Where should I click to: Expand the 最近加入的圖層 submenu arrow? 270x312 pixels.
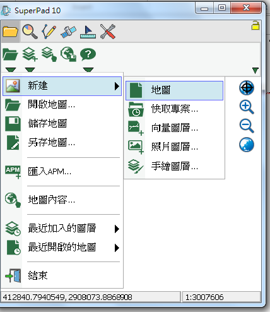point(117,229)
